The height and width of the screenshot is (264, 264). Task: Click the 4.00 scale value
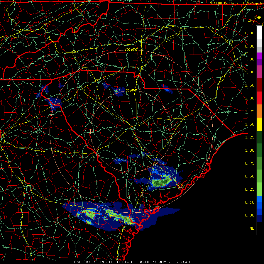point(250,59)
